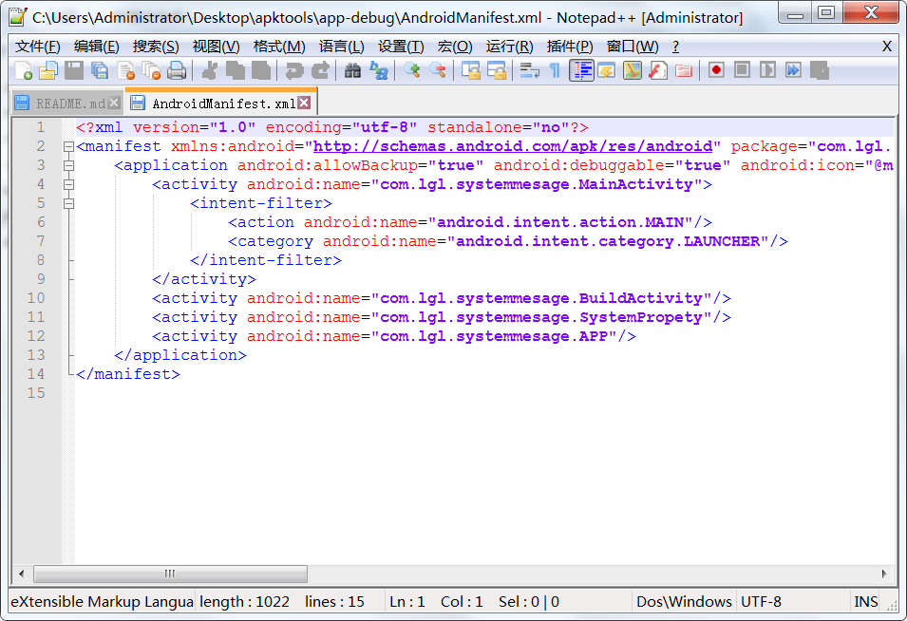Collapse the intent-filter fold on line 5

point(67,204)
